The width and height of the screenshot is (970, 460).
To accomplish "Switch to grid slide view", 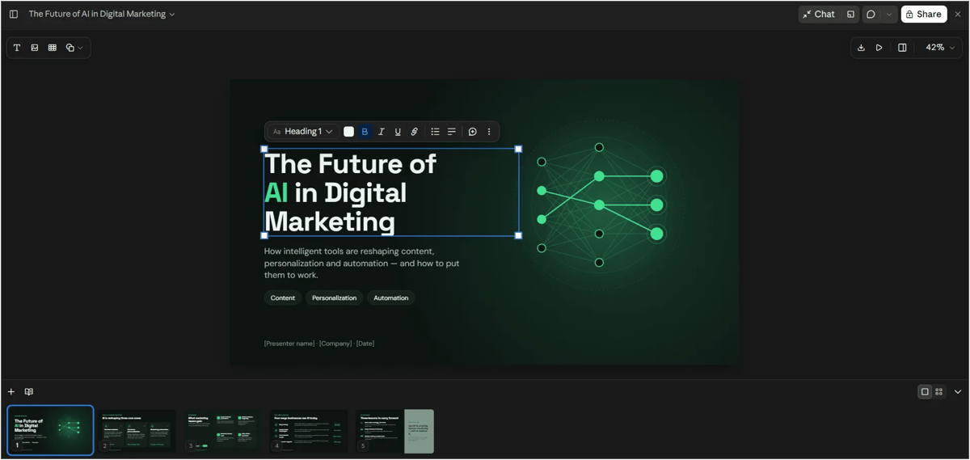I will (x=938, y=392).
